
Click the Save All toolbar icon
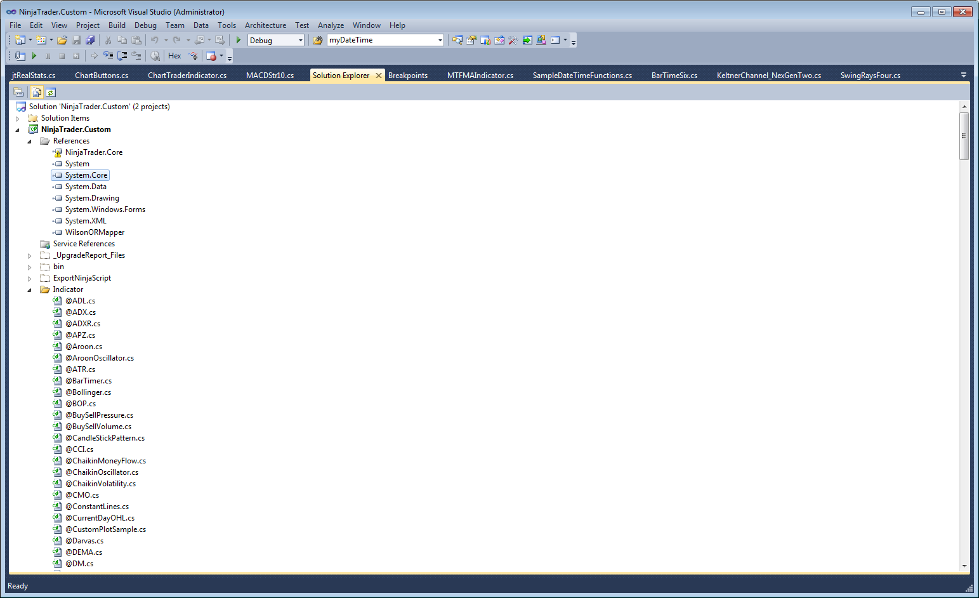pyautogui.click(x=90, y=40)
